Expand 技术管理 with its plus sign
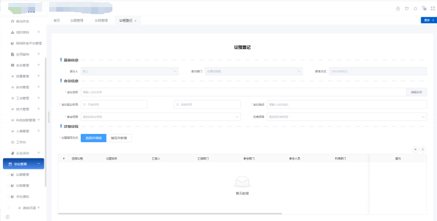The width and height of the screenshot is (437, 221). tap(39, 109)
